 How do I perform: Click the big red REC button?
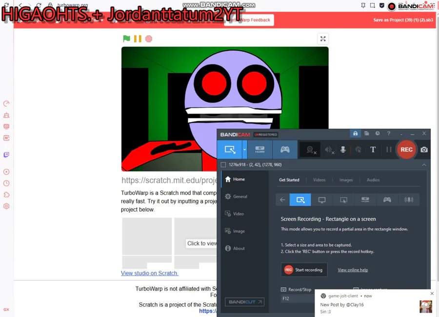coord(406,150)
